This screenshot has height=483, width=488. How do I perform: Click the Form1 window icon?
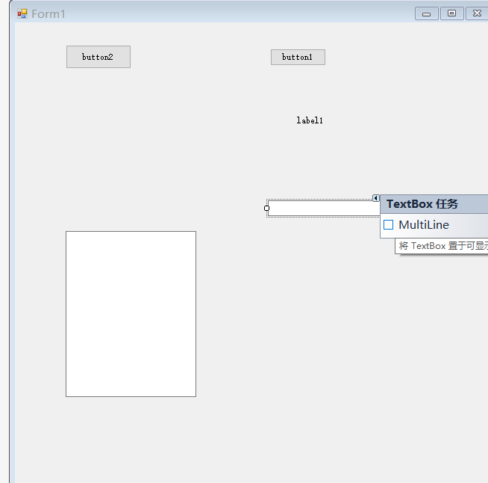[22, 13]
